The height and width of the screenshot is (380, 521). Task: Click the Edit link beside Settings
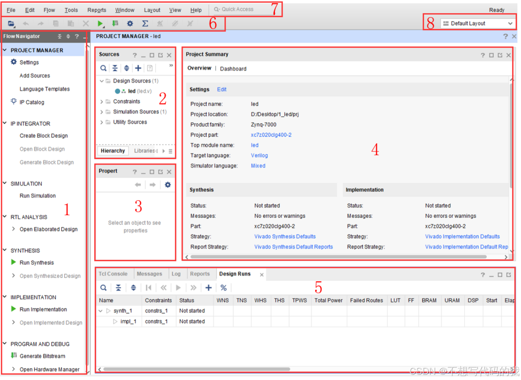coord(222,89)
